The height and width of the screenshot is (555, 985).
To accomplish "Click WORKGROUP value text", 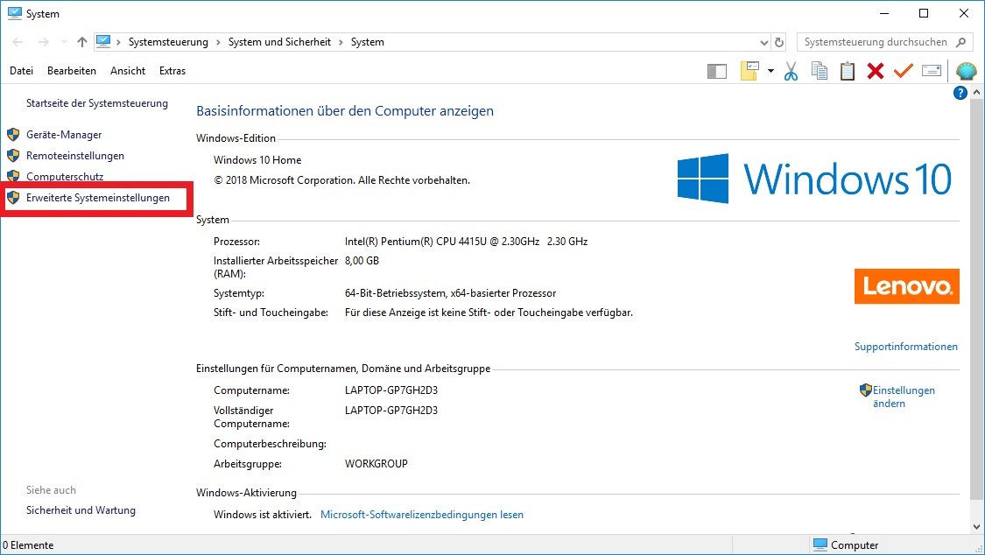I will (x=376, y=464).
